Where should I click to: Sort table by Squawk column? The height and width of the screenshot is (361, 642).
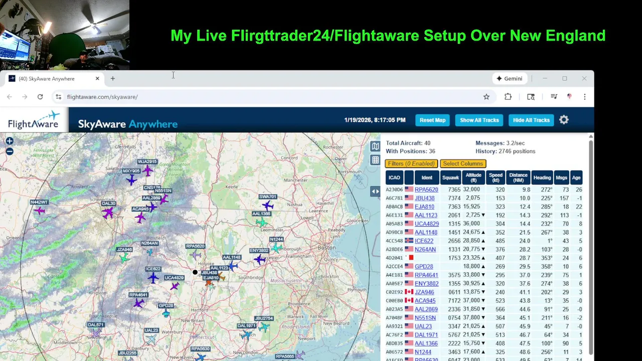coord(450,177)
